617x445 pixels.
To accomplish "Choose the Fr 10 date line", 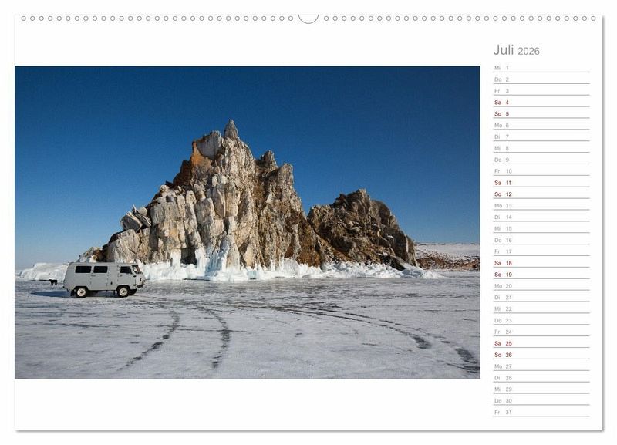I will [x=540, y=171].
